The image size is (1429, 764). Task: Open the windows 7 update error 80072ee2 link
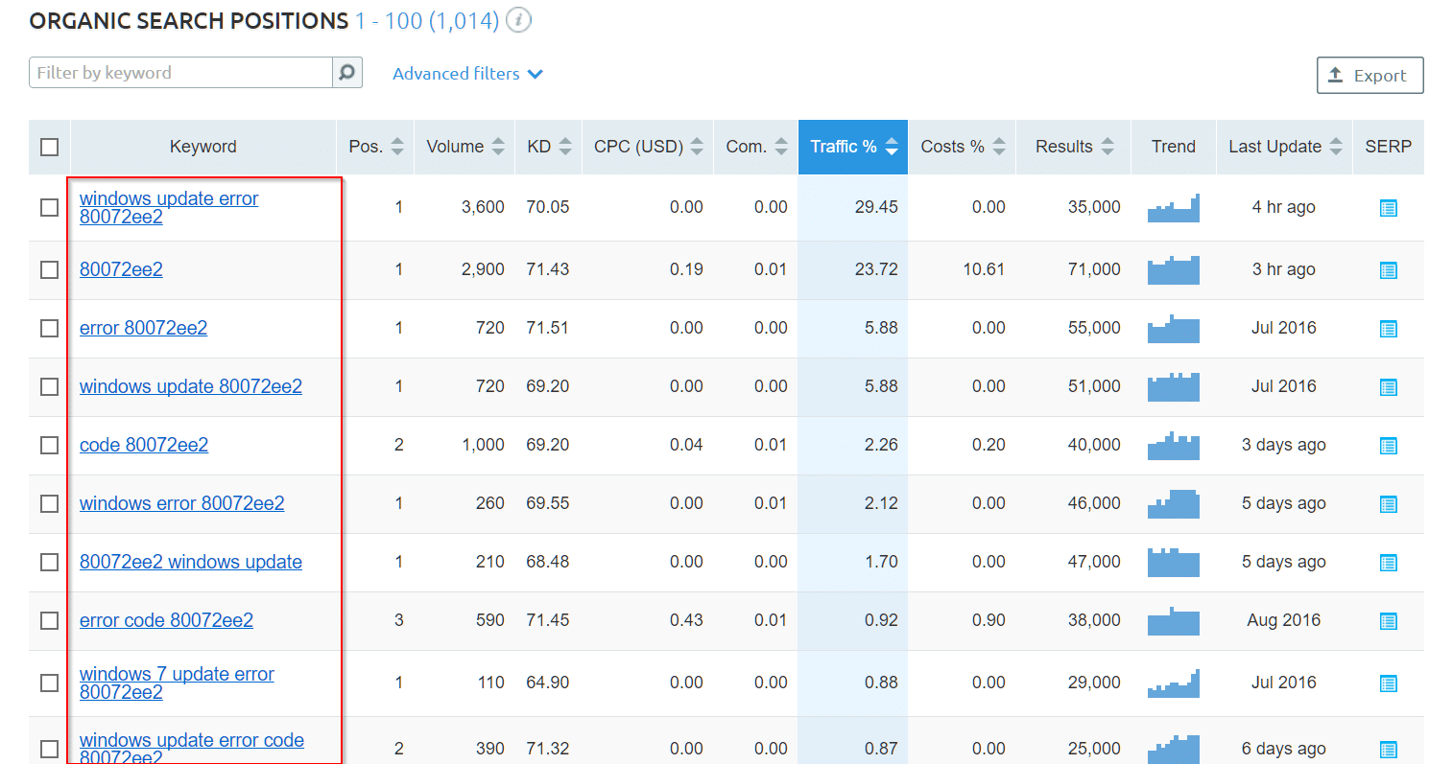177,683
